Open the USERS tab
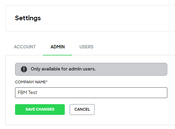This screenshot has width=175, height=129. [86, 47]
